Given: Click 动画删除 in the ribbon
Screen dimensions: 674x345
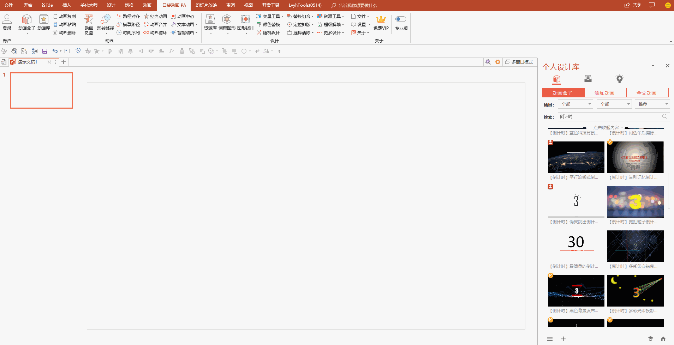Looking at the screenshot, I should coord(65,32).
